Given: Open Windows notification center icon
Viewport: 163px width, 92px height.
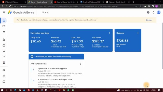Looking at the screenshot, I should coord(159,90).
